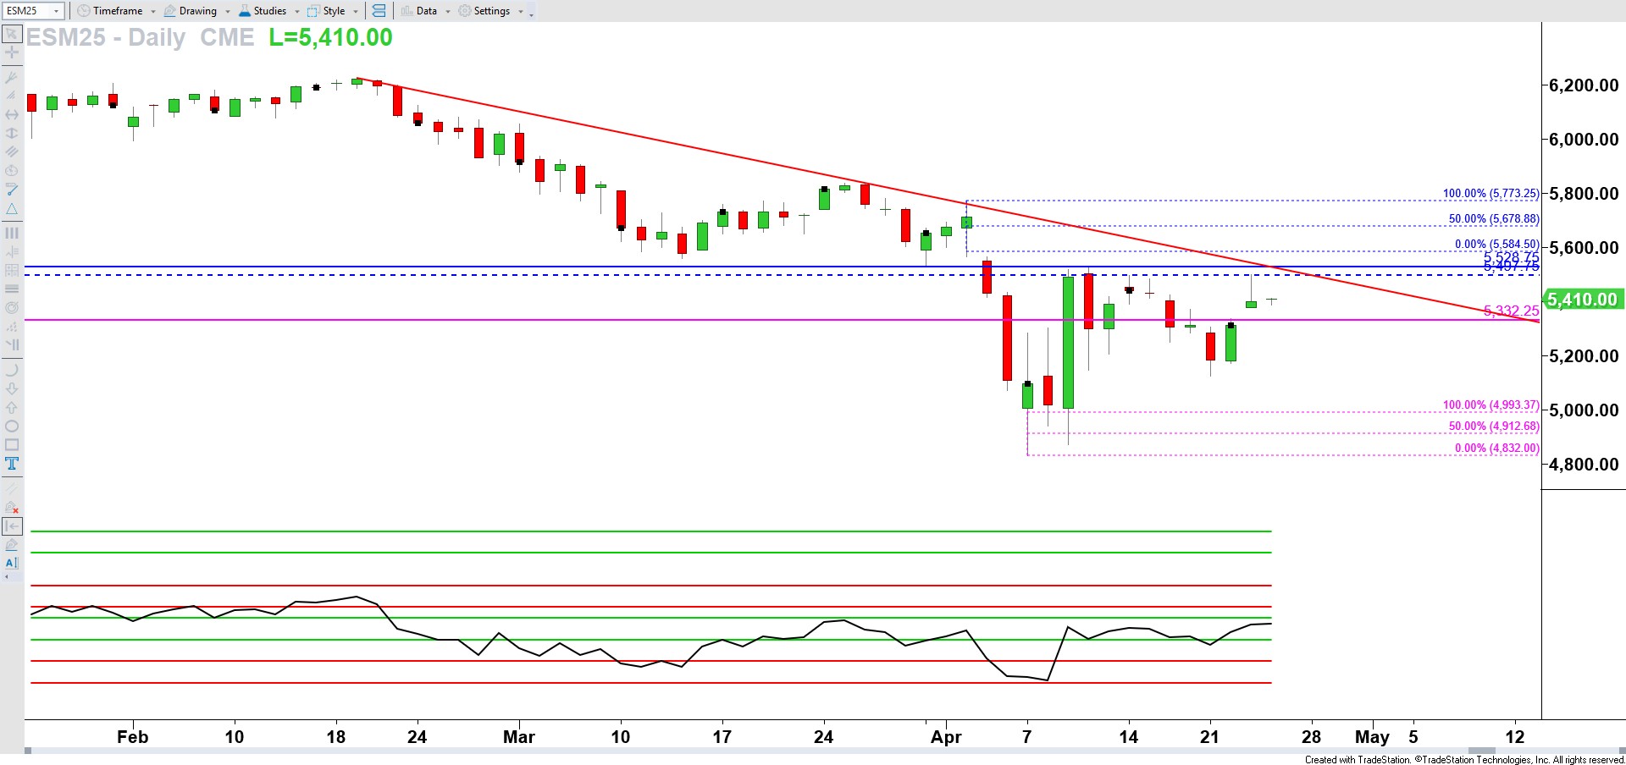
Task: Click the 4,800.00 price axis label
Action: coord(1584,465)
